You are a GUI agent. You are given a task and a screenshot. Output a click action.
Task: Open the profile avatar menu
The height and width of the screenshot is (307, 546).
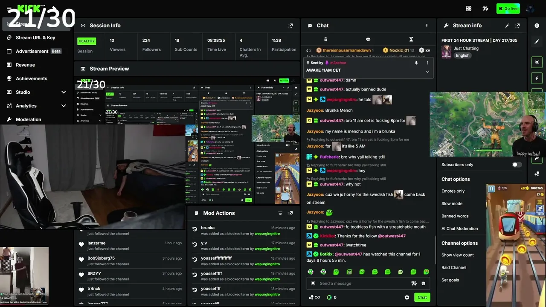[x=530, y=9]
